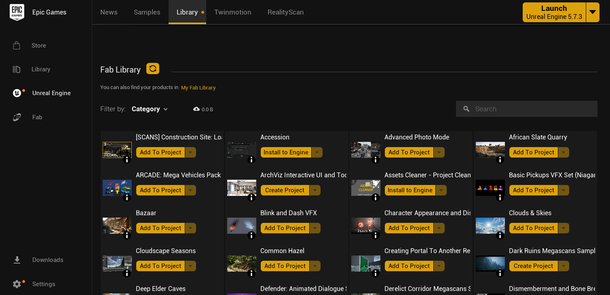
Task: Open the Launch engine version dropdown arrow
Action: tap(593, 12)
